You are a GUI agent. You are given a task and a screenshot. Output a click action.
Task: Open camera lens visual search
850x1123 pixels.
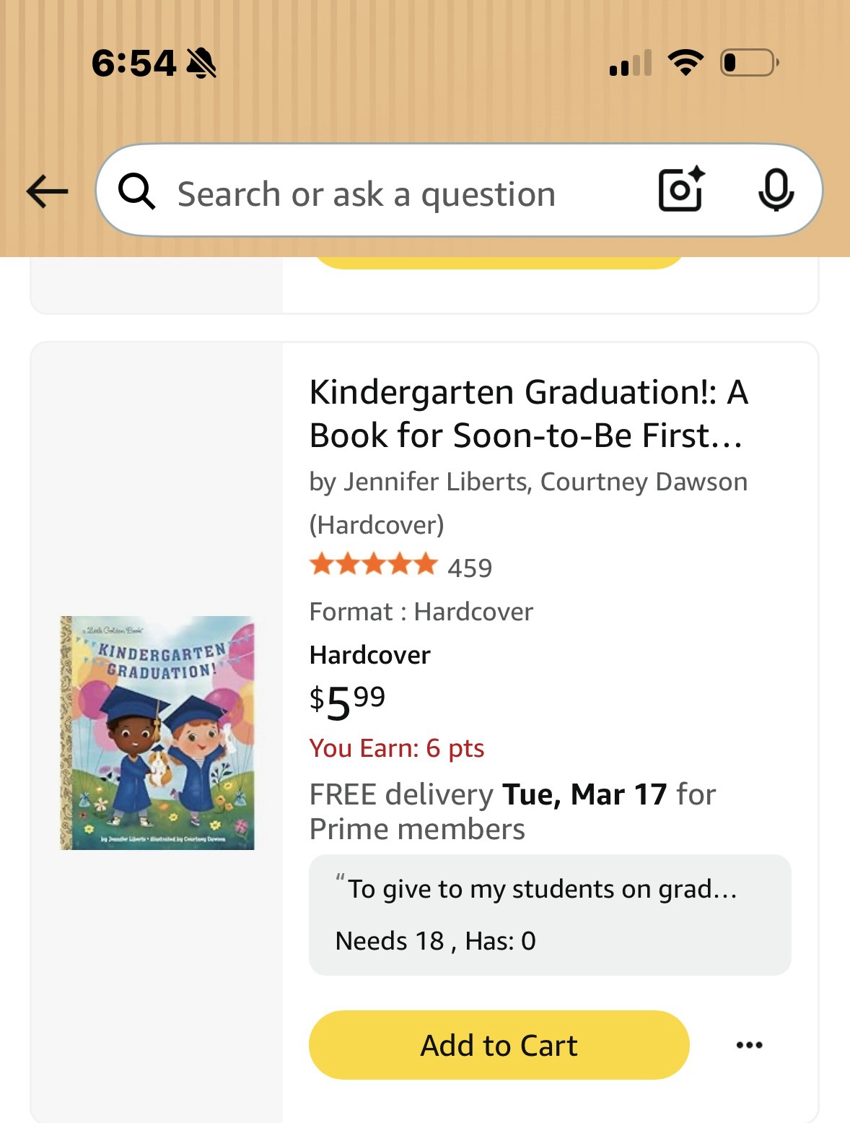click(681, 190)
